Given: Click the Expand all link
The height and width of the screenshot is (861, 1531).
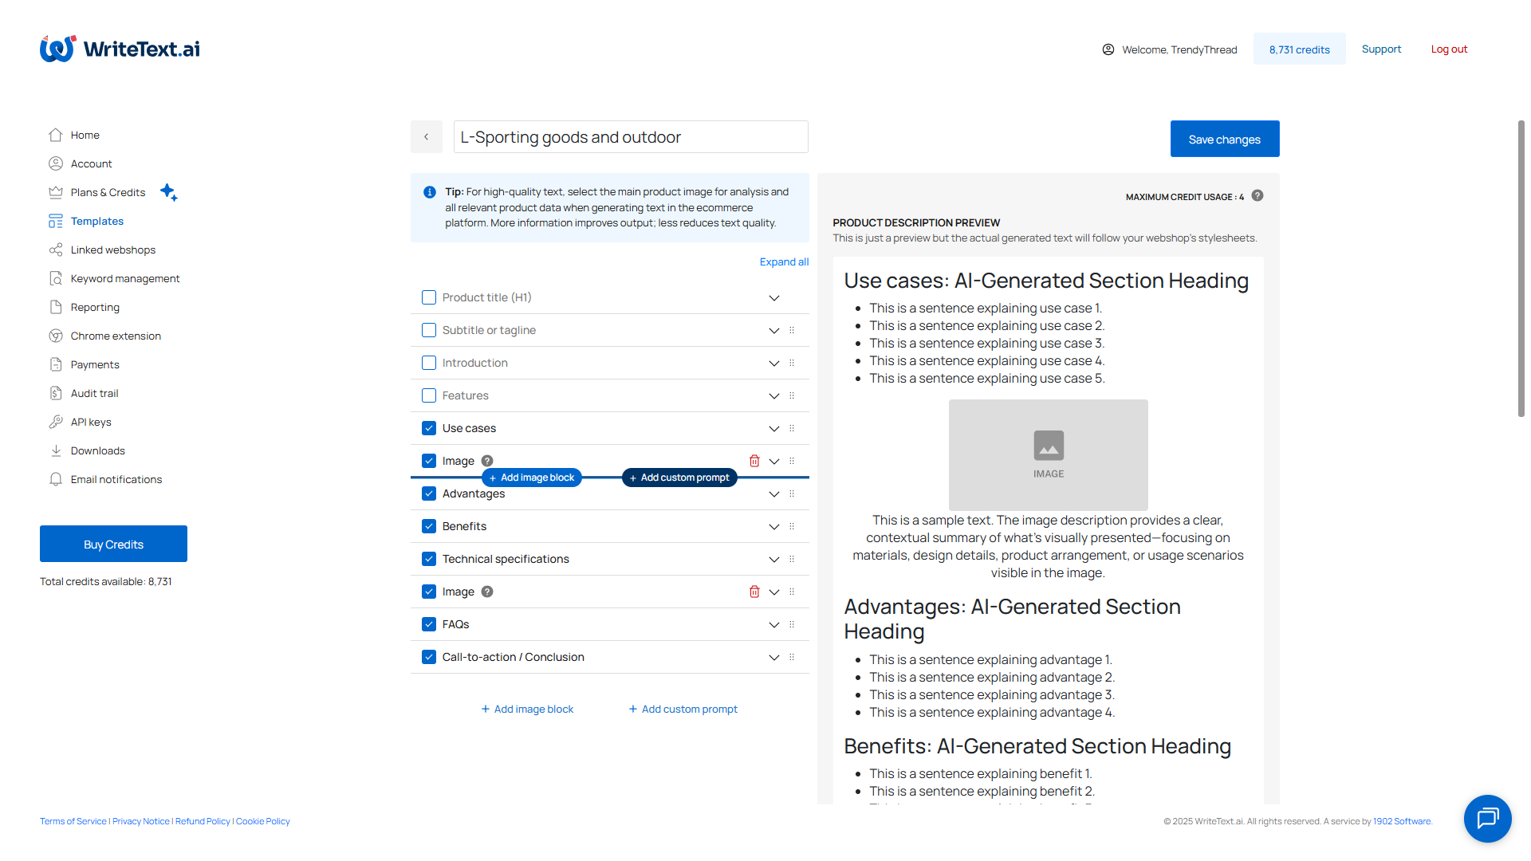Looking at the screenshot, I should pos(784,261).
